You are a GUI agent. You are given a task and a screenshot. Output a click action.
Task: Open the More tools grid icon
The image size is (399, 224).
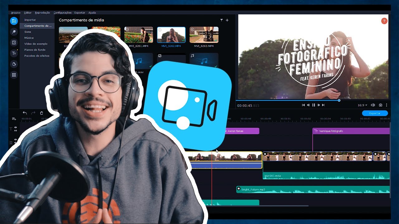click(14, 75)
